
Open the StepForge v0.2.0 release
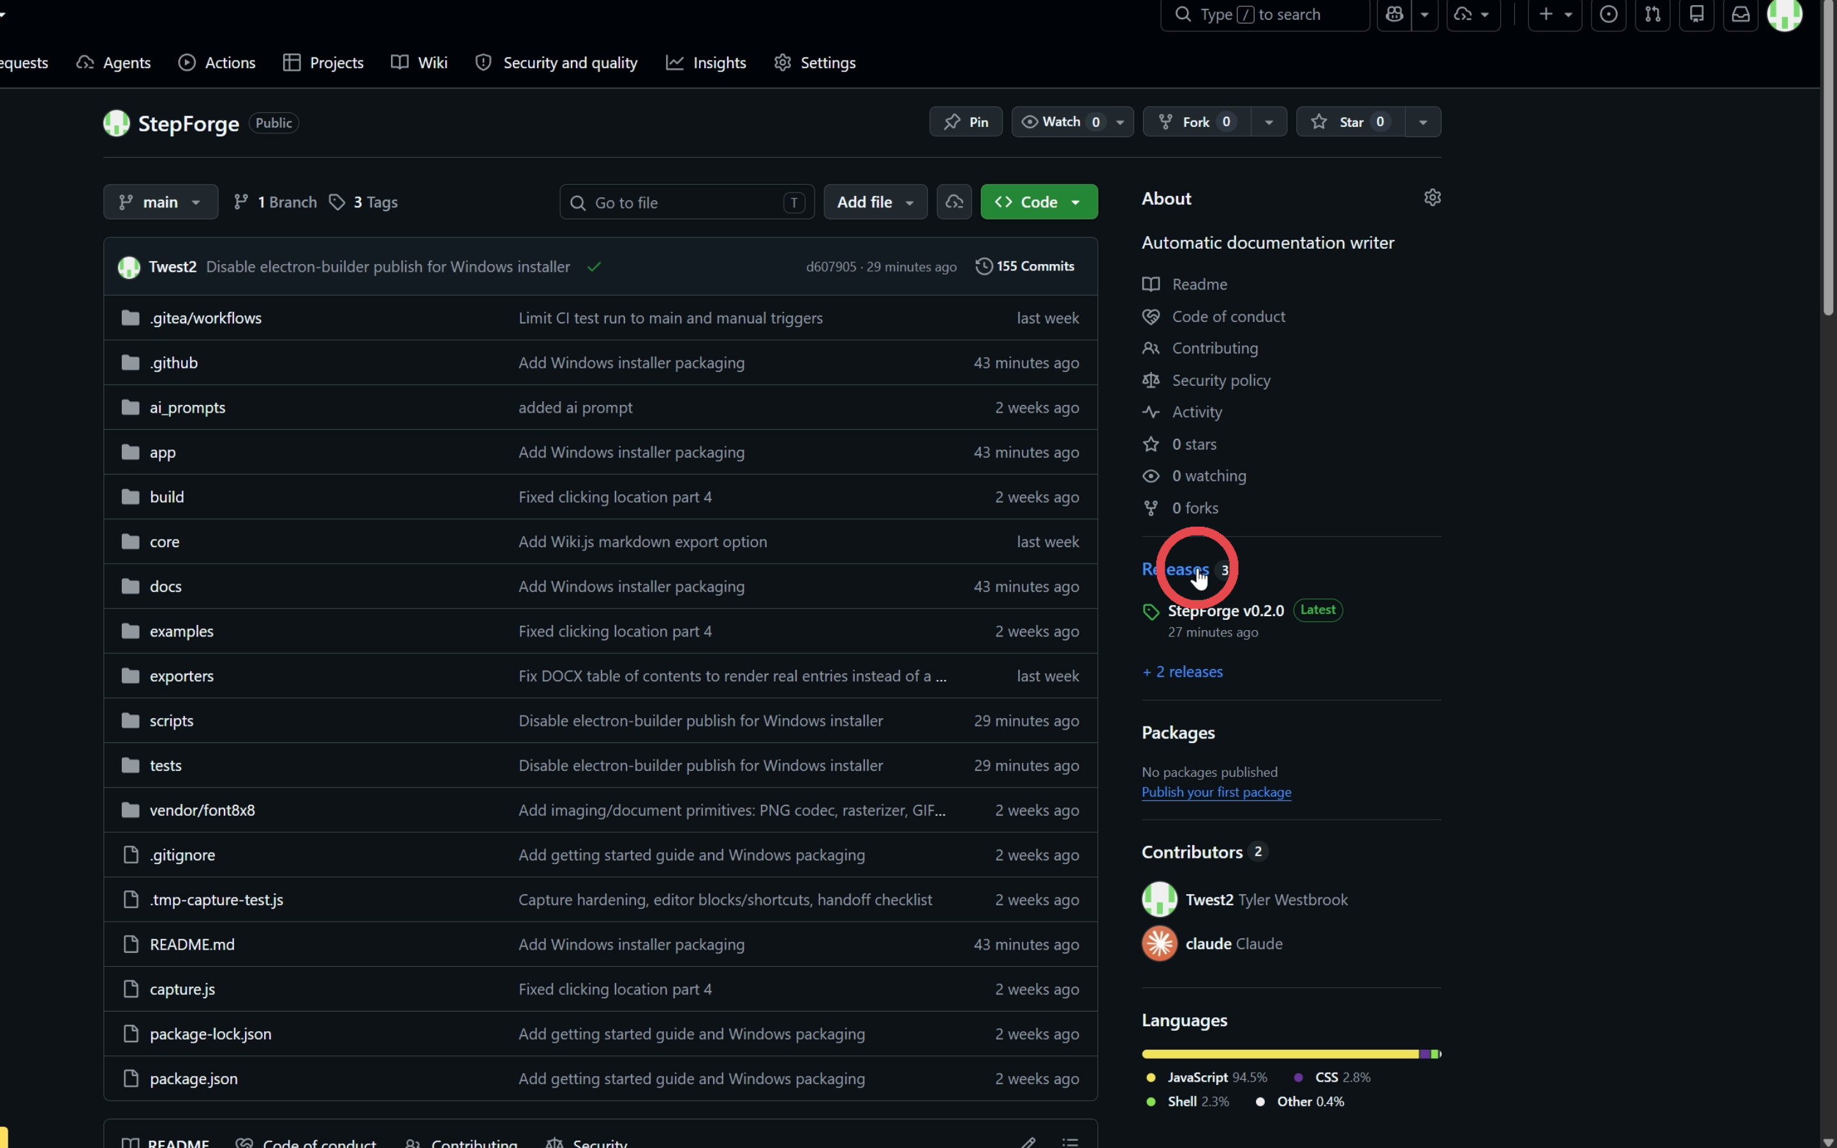1225,610
